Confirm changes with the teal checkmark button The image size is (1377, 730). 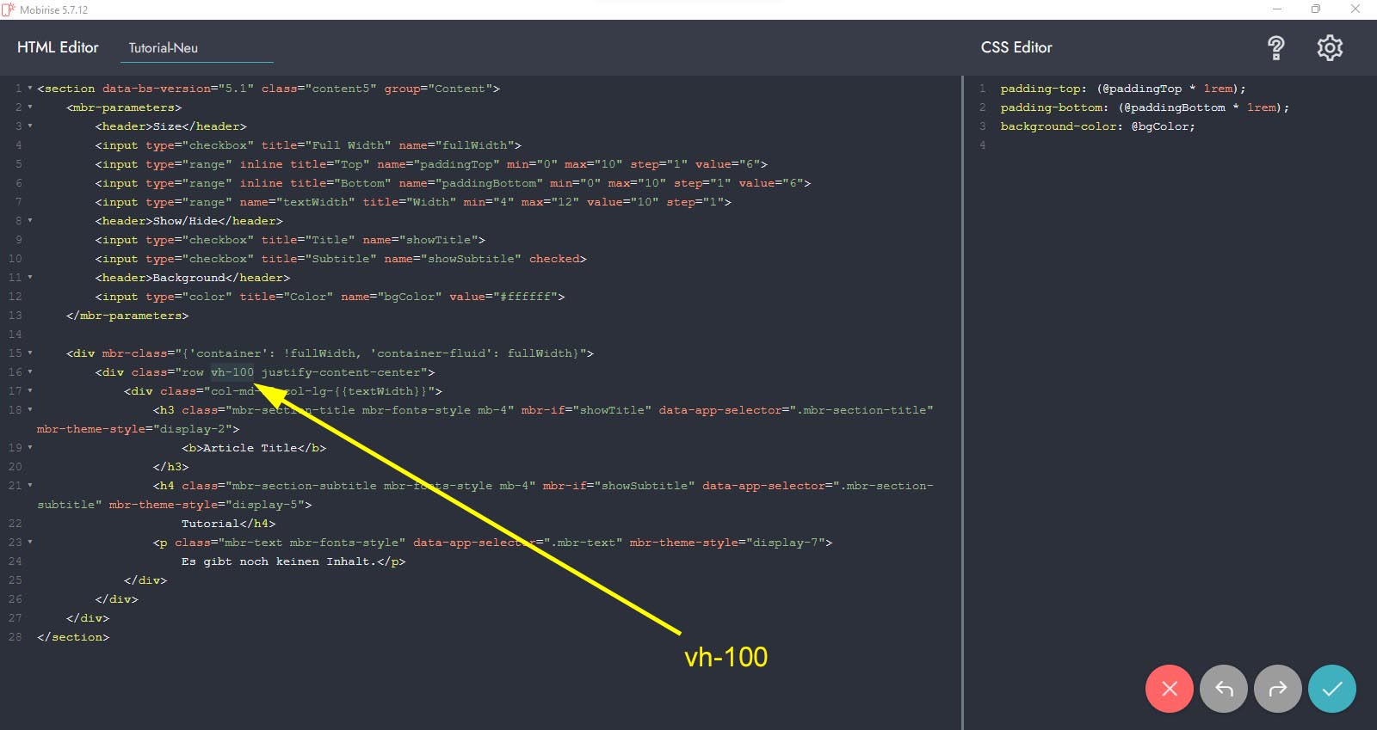(x=1332, y=689)
